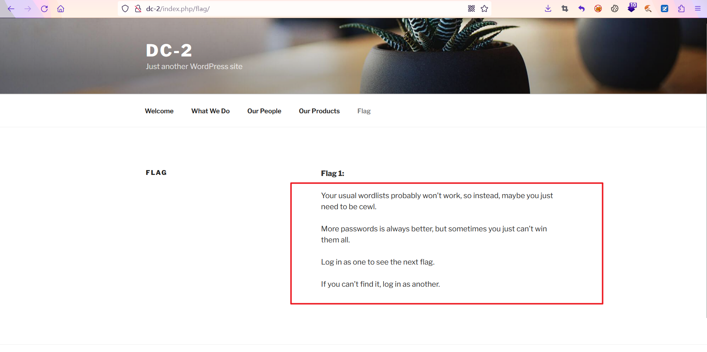Open the browser home page
This screenshot has height=352, width=707.
pos(61,8)
